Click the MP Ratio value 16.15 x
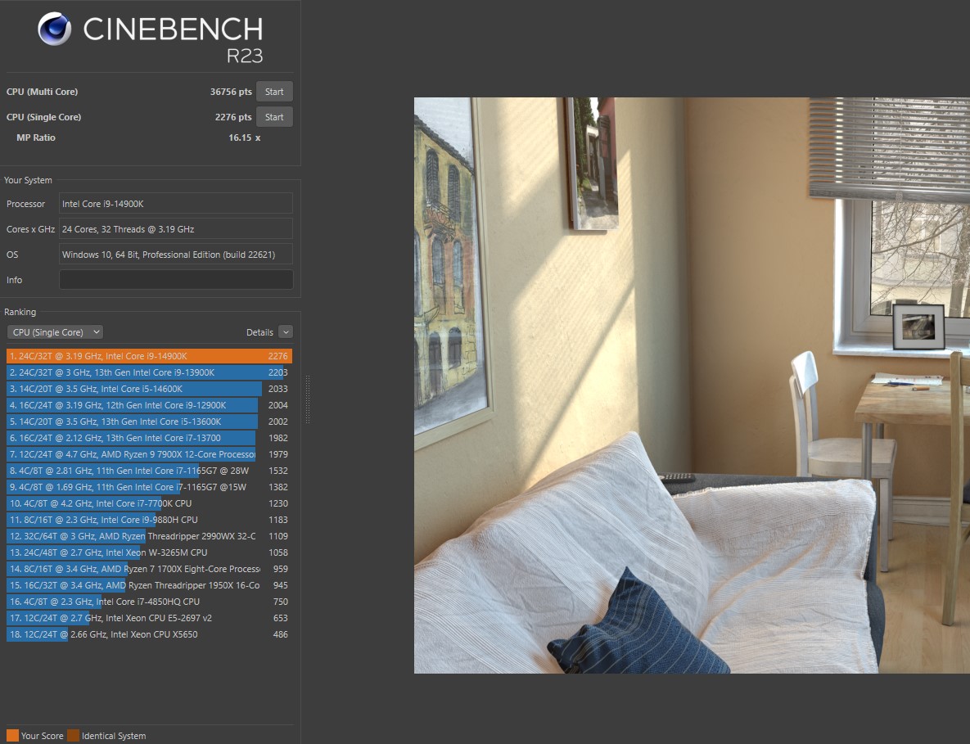This screenshot has height=744, width=970. (x=245, y=138)
